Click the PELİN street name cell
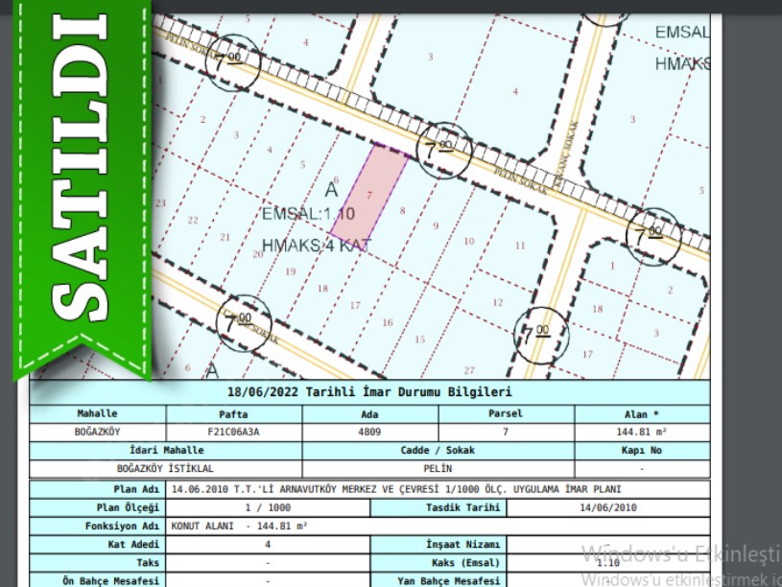 point(438,469)
